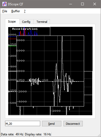Click the window resize grip corner
Image resolution: width=101 pixels, height=137 pixels.
click(99, 135)
